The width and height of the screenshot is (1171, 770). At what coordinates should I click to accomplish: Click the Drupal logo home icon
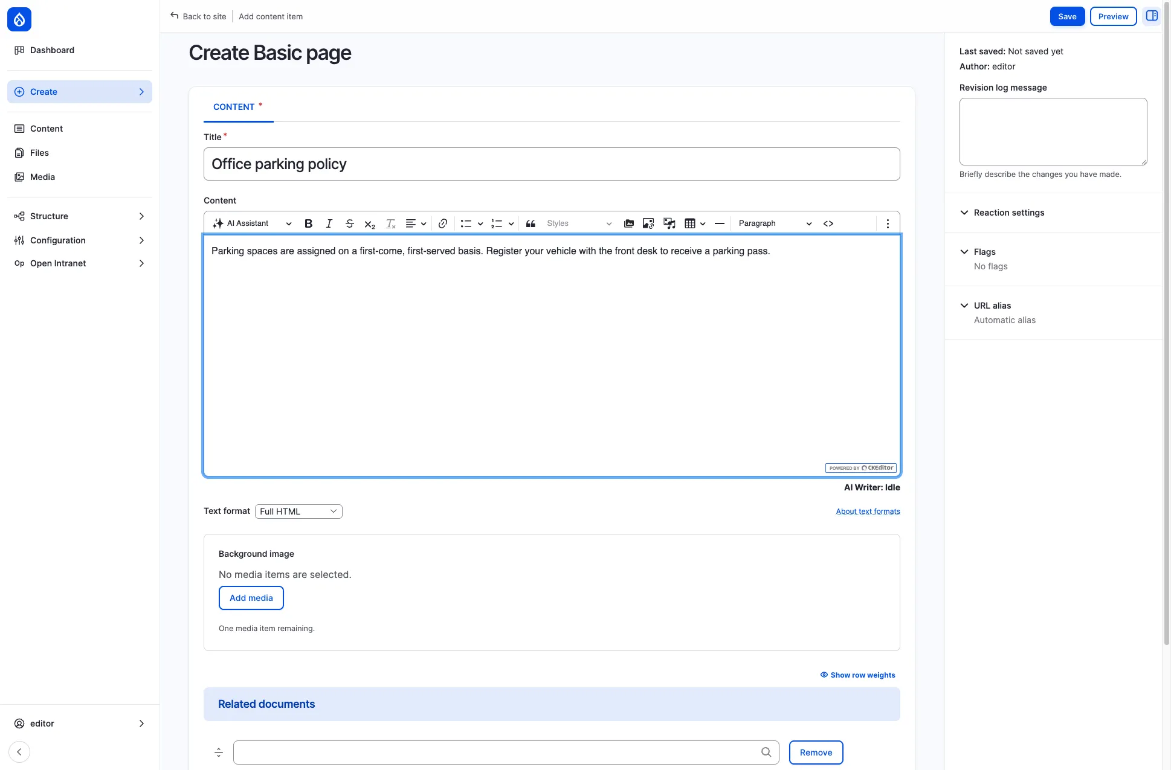pyautogui.click(x=19, y=19)
